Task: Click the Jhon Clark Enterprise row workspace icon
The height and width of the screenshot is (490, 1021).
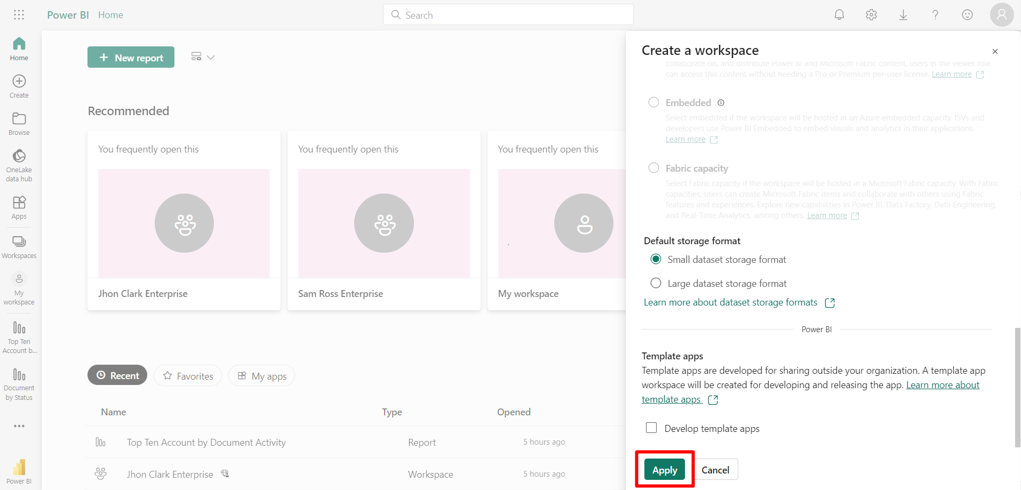Action: point(100,473)
